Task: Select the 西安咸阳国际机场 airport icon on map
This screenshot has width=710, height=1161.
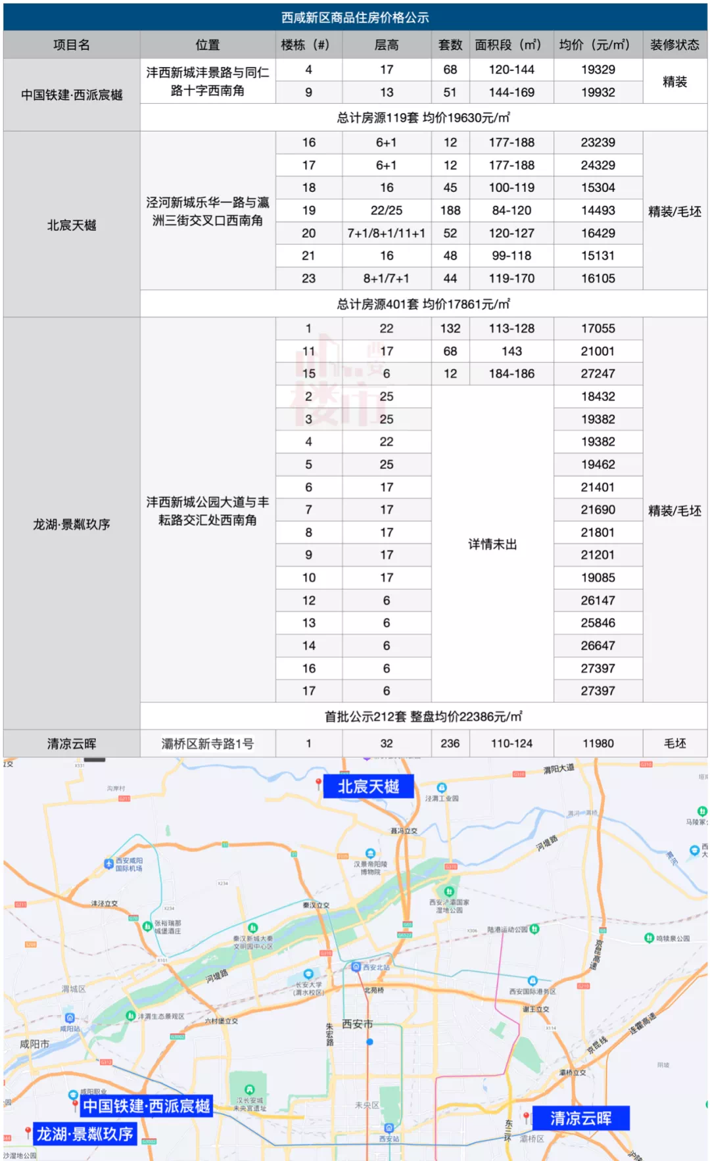Action: tap(108, 864)
